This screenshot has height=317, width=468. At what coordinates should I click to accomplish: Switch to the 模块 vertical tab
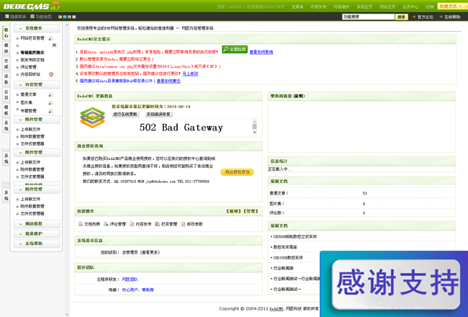(6, 48)
